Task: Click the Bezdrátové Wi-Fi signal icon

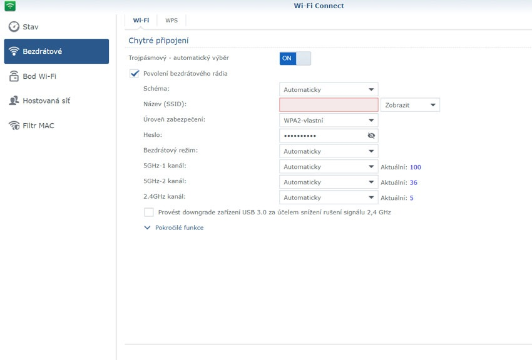Action: tap(14, 51)
